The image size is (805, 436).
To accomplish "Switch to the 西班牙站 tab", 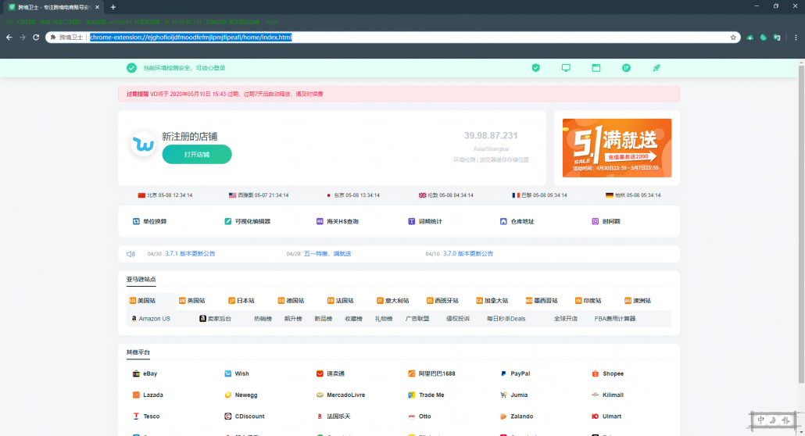I will pos(442,300).
